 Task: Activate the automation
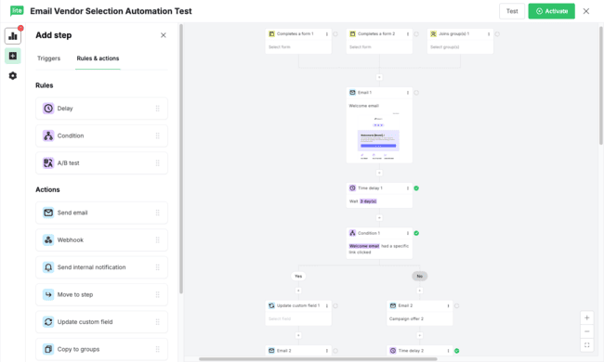pyautogui.click(x=552, y=11)
